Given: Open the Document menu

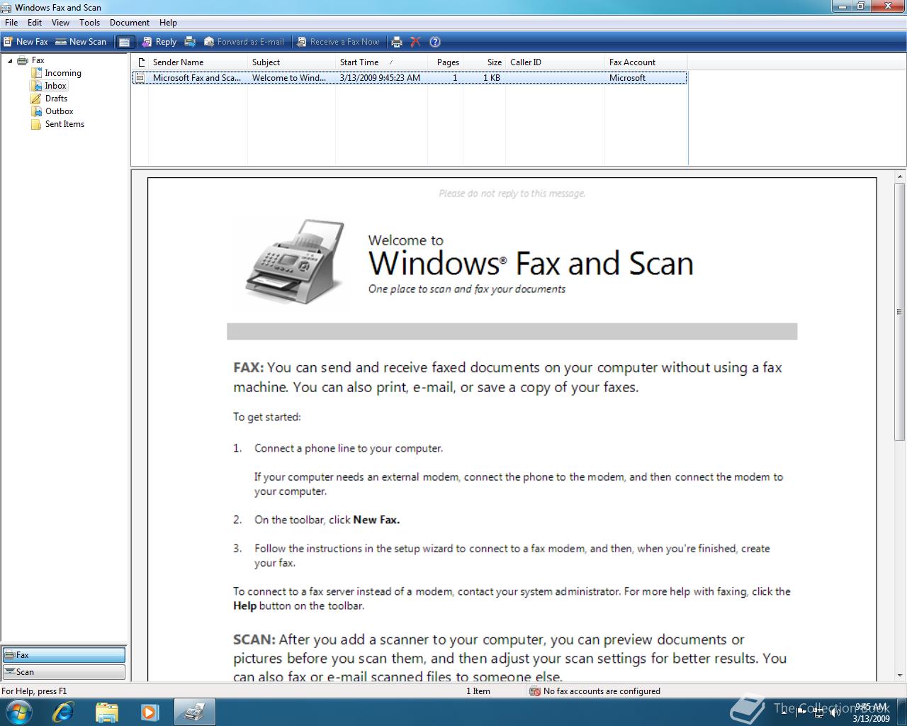Looking at the screenshot, I should 130,23.
